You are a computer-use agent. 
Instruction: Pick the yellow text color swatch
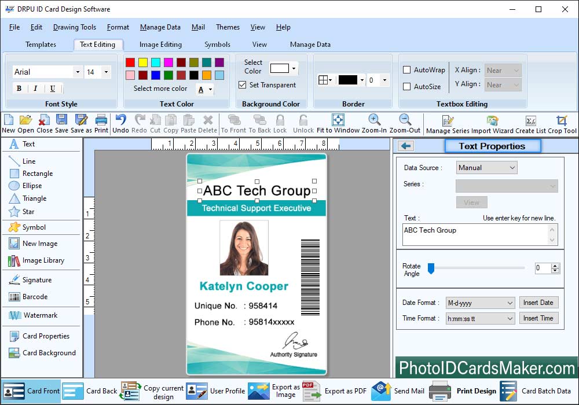[x=143, y=62]
